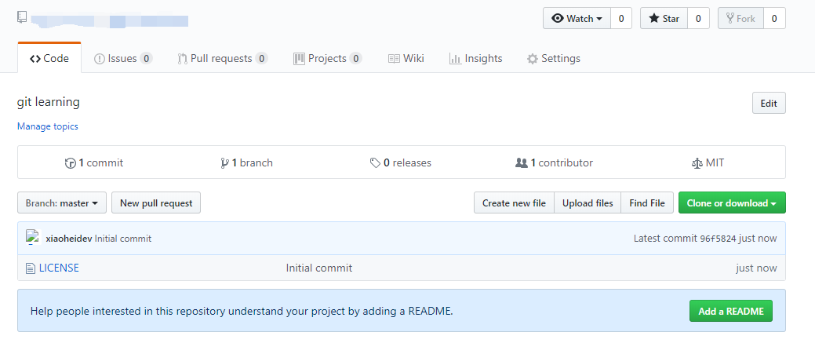Viewport: 815px width, 343px height.
Task: Click the Fork button
Action: coord(740,18)
